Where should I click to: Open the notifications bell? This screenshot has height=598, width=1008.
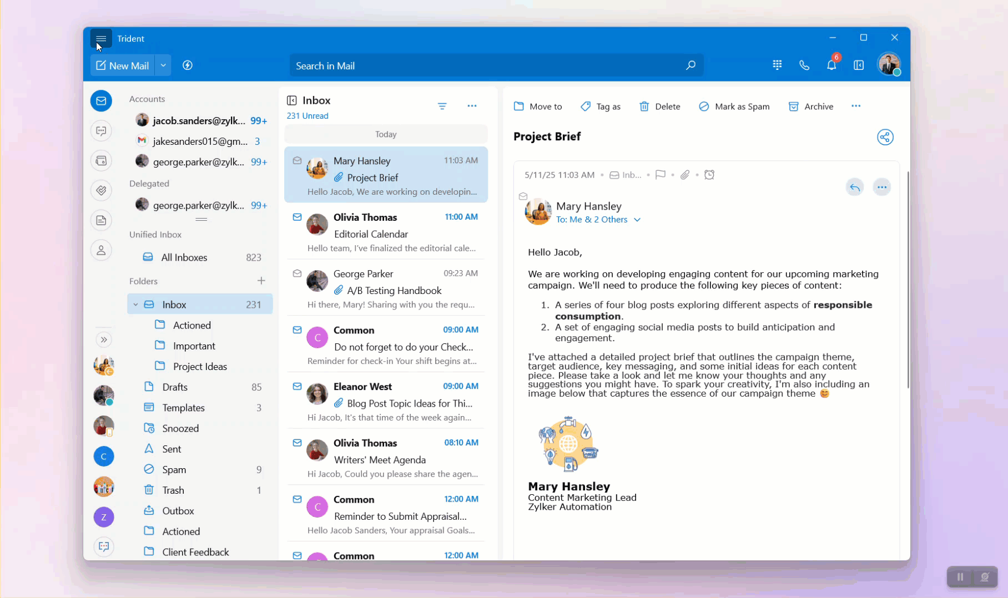831,65
